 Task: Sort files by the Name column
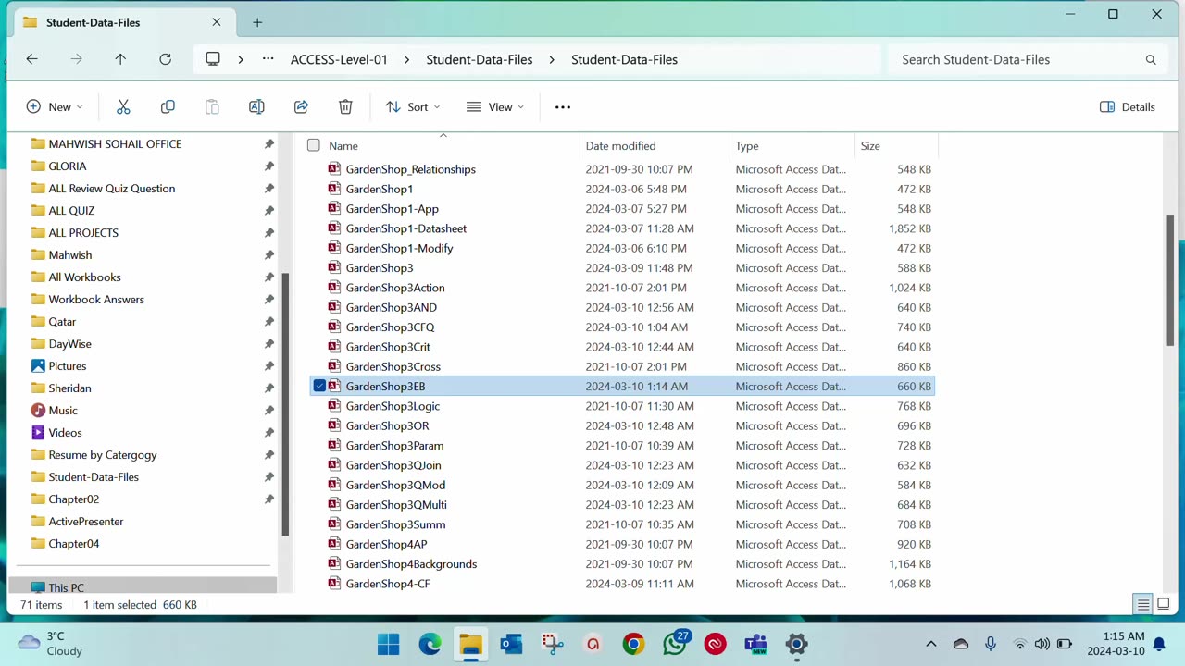[343, 145]
